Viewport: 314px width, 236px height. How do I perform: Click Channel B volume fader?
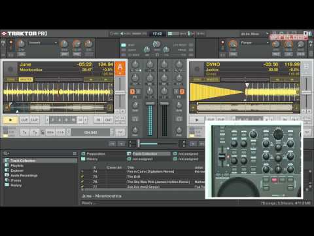[164, 104]
